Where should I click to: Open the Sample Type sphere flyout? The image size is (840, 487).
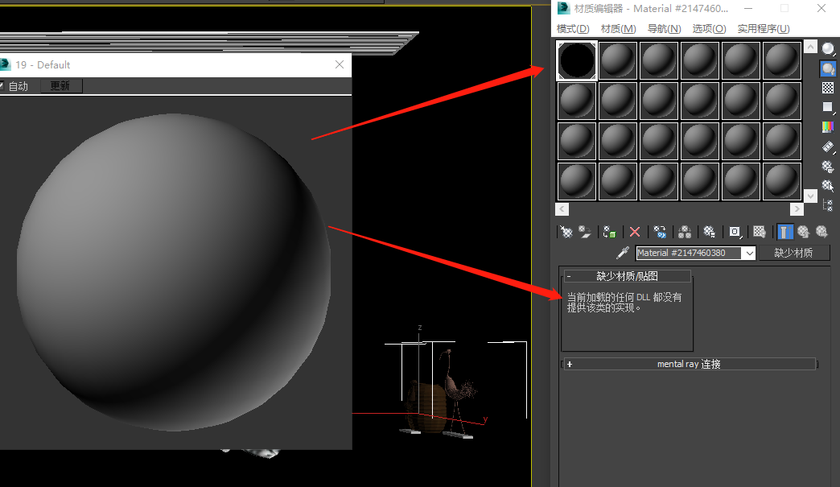828,49
